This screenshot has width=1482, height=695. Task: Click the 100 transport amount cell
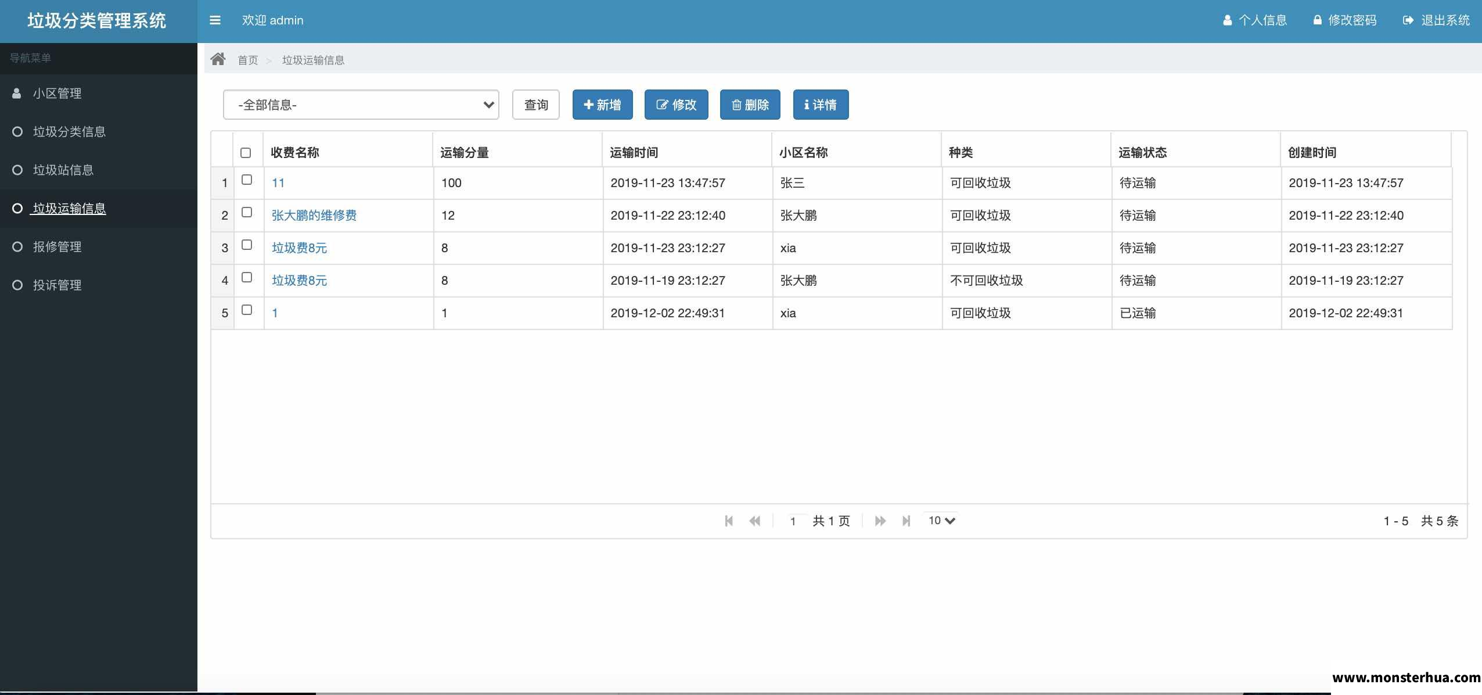pos(518,182)
